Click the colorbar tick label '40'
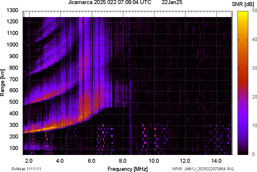 coord(254,39)
